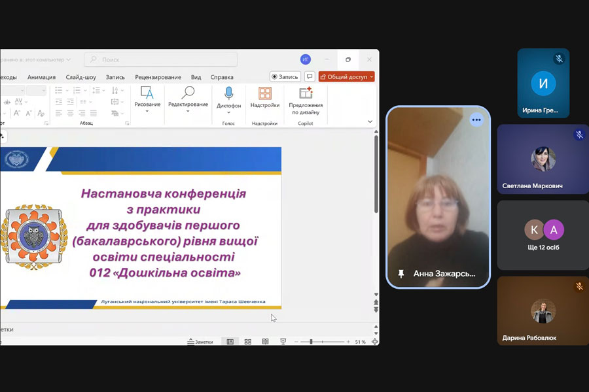Align paragraph text to the right
The image size is (589, 392).
(x=82, y=113)
